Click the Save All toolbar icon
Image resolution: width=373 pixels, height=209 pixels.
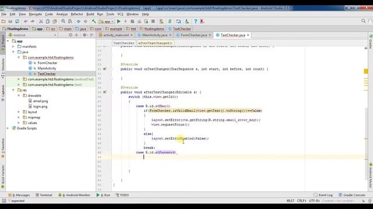10,21
